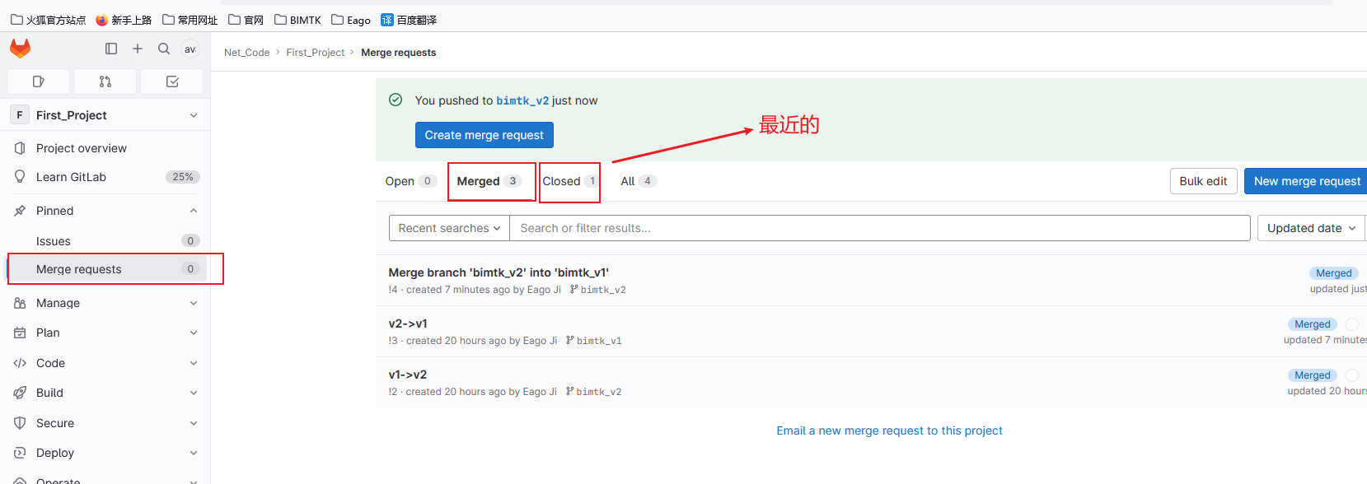Open merge requests shortcut icon in sidebar
1367x484 pixels.
click(105, 81)
